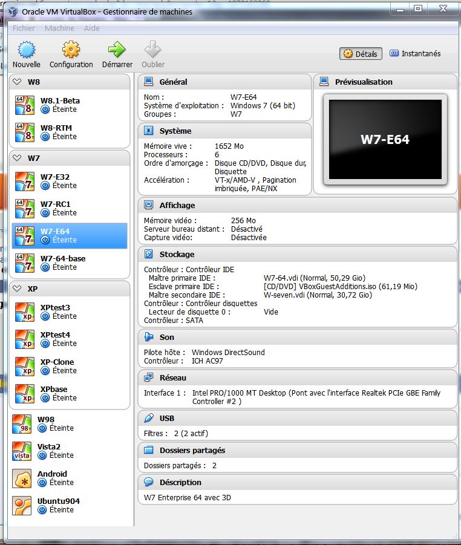Open the Son settings header link
461x545 pixels.
(x=166, y=337)
